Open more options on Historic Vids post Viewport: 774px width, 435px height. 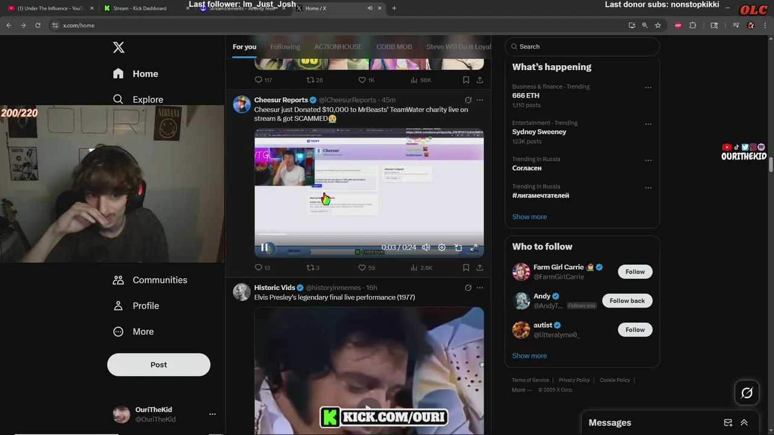tap(480, 288)
